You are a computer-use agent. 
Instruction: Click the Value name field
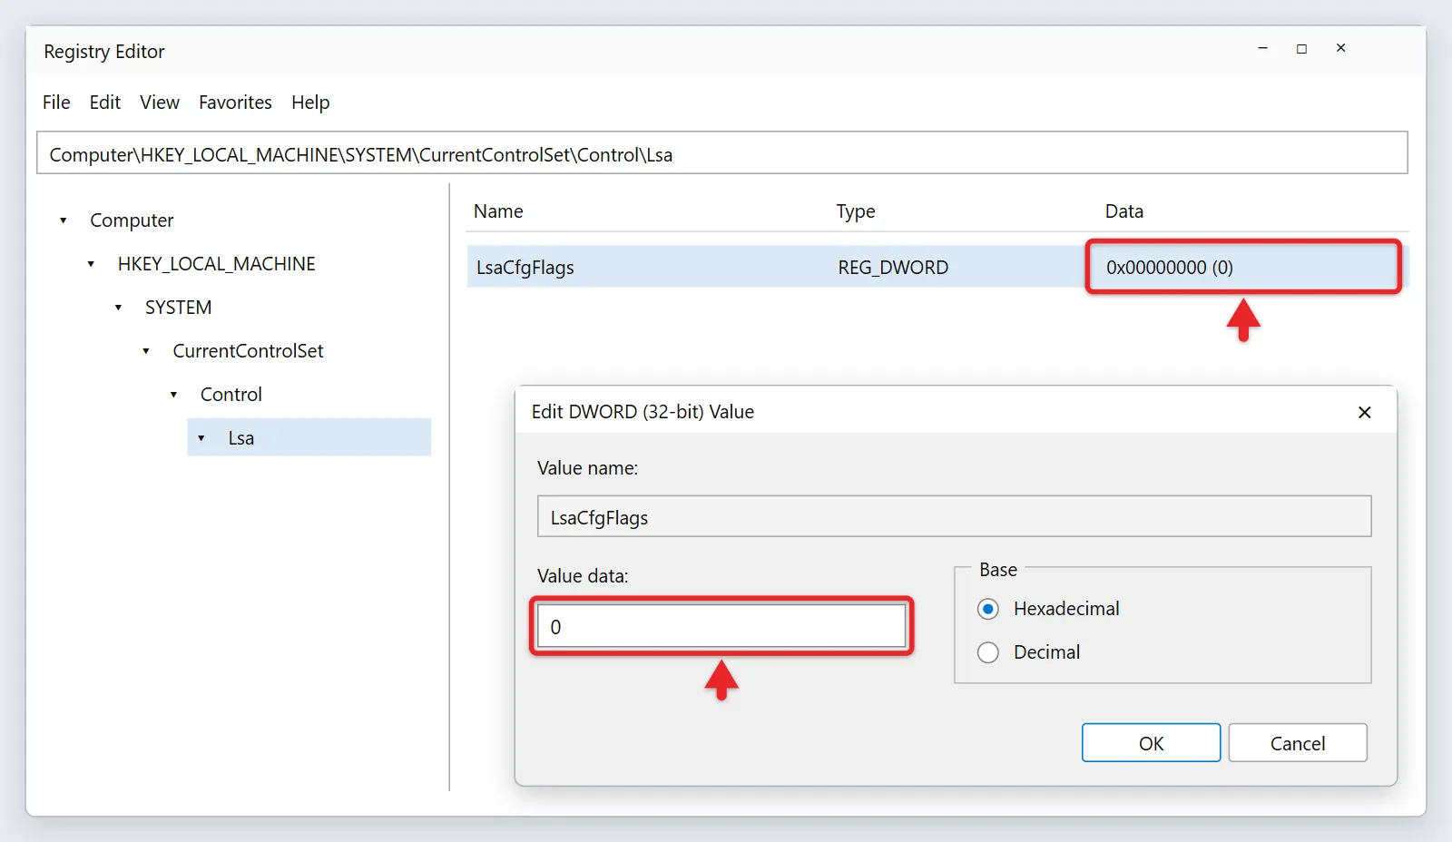(954, 516)
